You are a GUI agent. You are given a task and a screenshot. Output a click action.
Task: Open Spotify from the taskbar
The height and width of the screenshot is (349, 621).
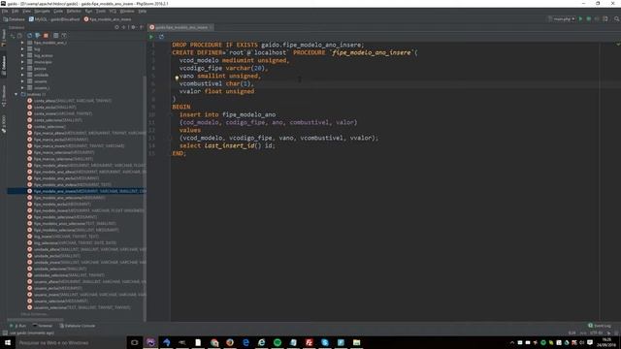278,342
